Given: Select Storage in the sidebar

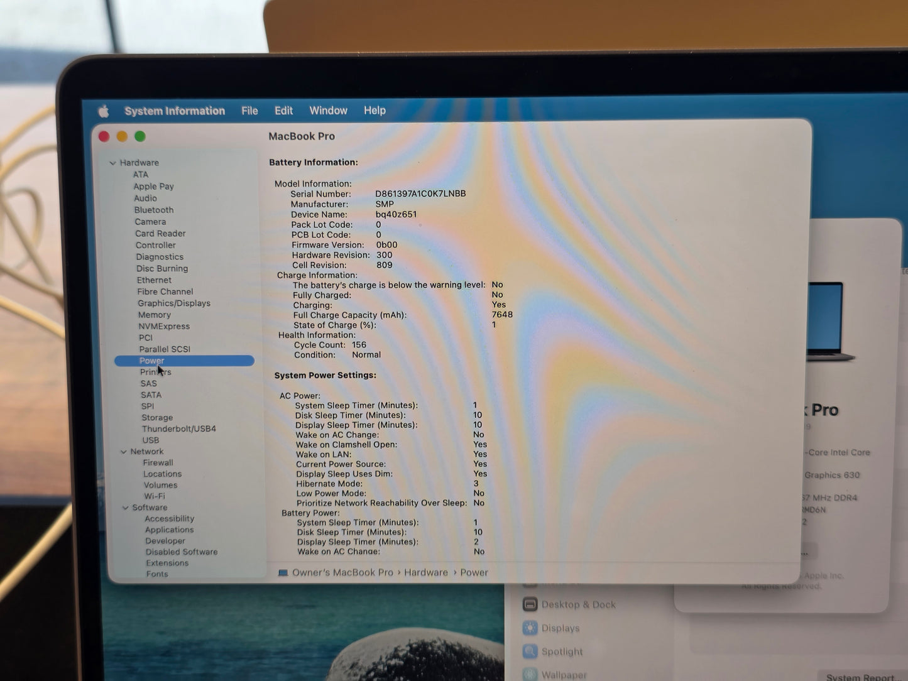Looking at the screenshot, I should [157, 417].
